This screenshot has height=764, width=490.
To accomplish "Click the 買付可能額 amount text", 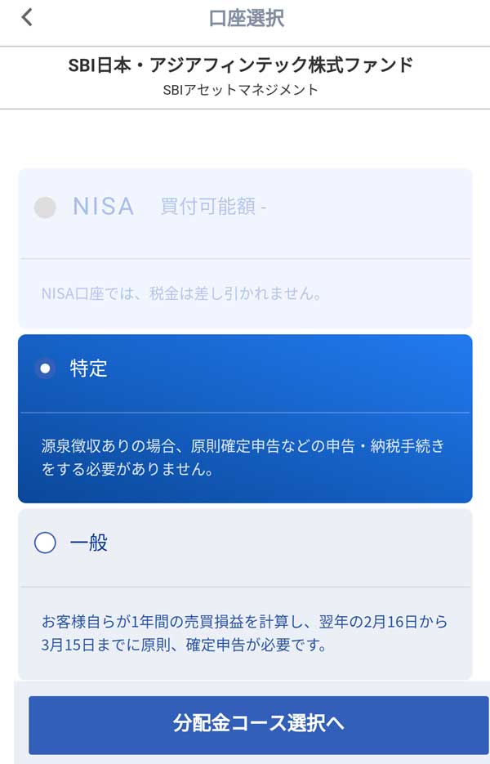I will coord(213,207).
